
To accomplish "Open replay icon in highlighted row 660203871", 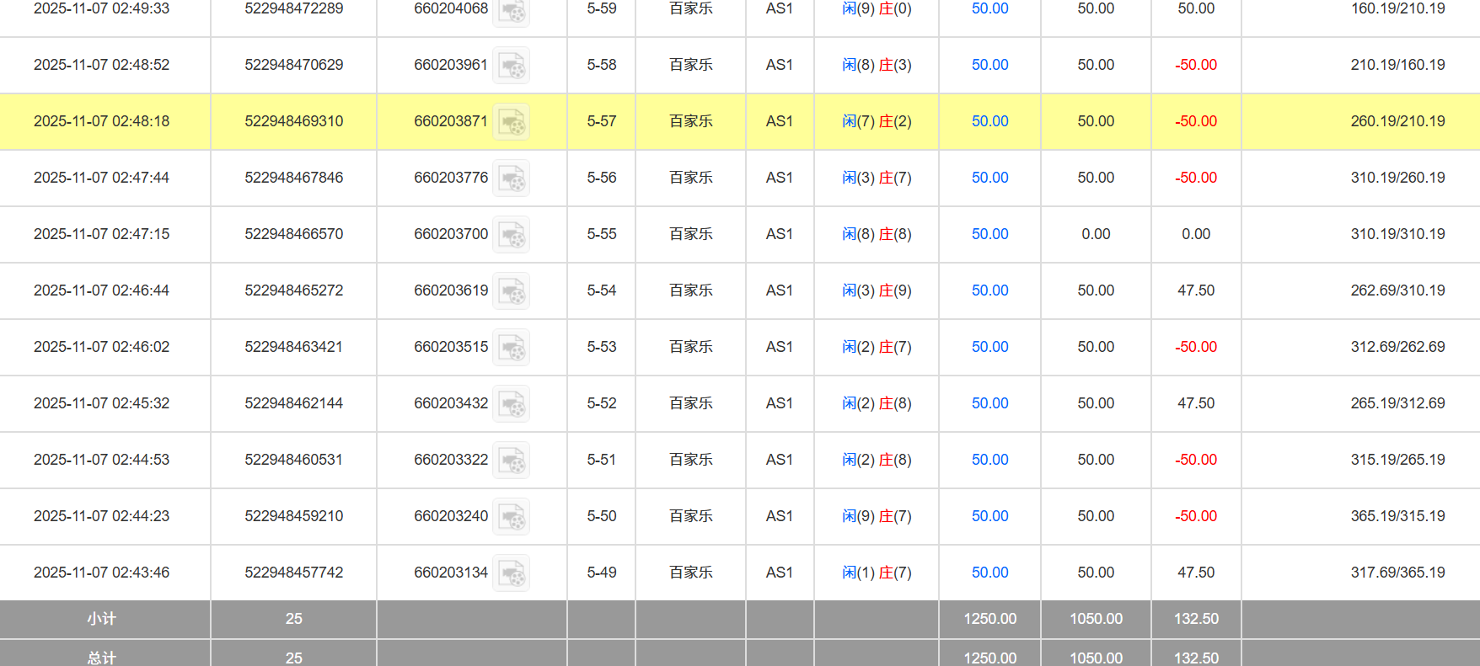I will pos(511,121).
